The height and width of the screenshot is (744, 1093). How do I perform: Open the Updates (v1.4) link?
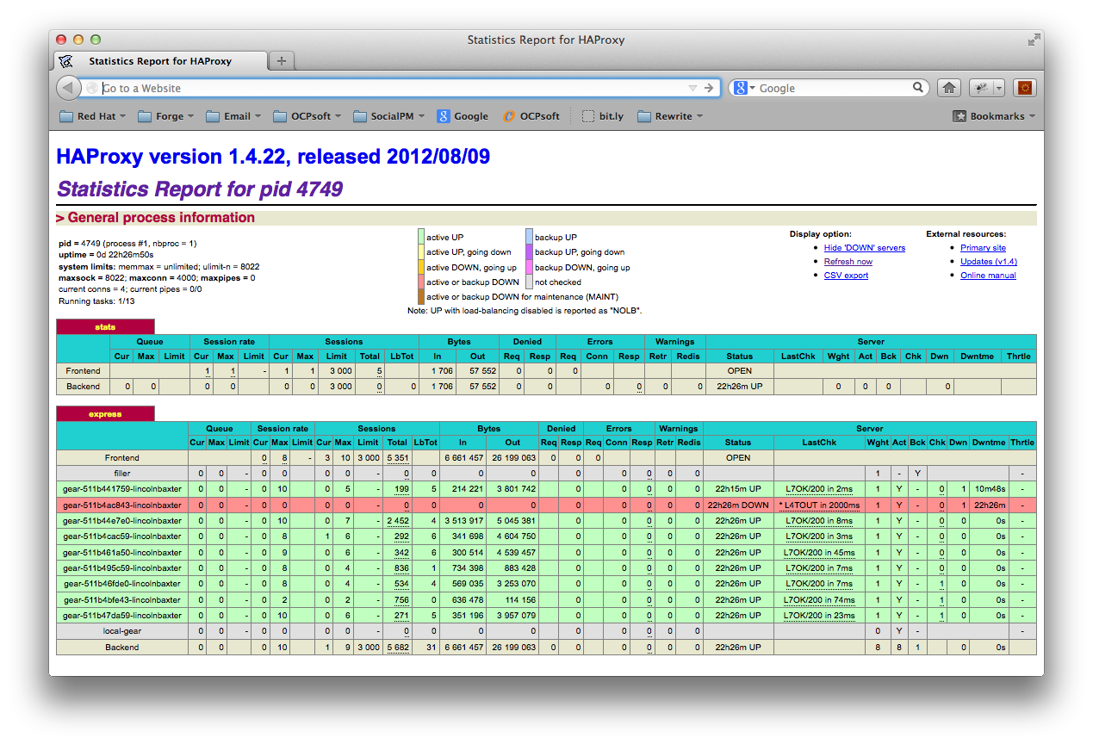[x=989, y=262]
